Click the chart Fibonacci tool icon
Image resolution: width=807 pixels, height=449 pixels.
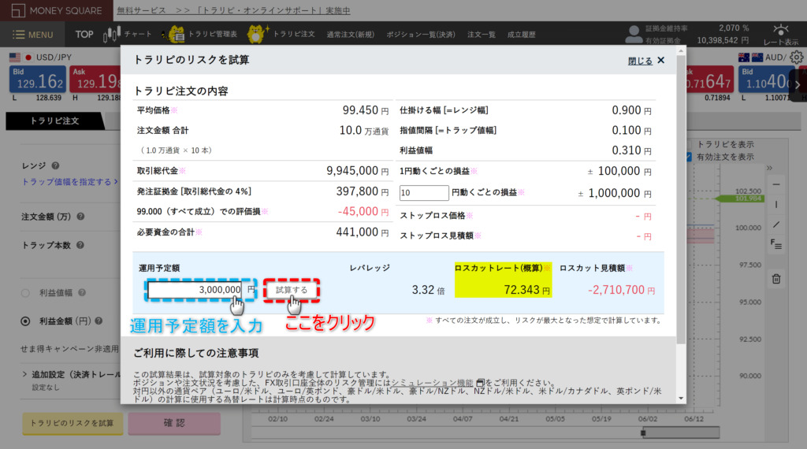[x=776, y=244]
